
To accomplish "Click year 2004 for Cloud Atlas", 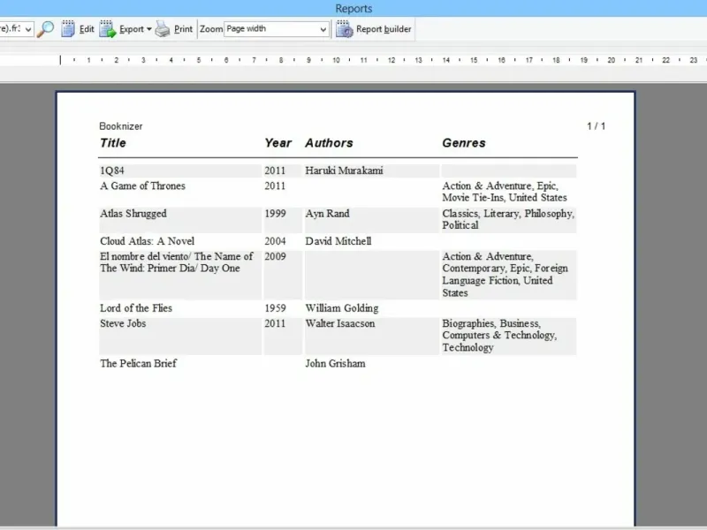I will click(x=275, y=241).
